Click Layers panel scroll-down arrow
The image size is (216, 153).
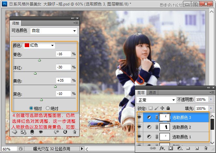click(x=212, y=143)
